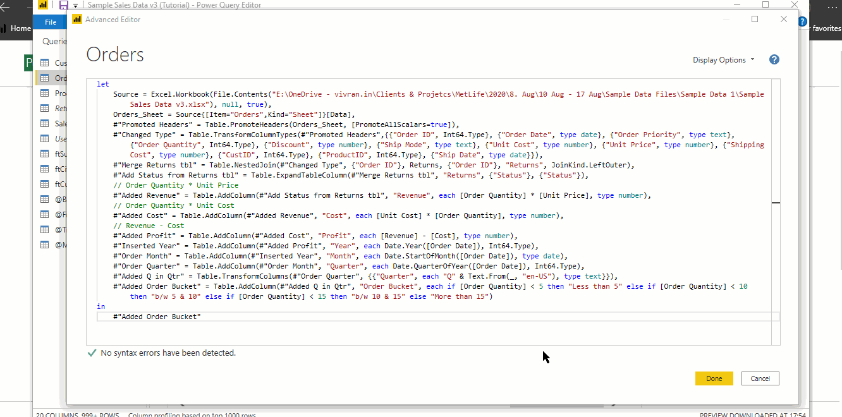Cancel the Advanced Editor changes
The width and height of the screenshot is (842, 417).
click(760, 378)
